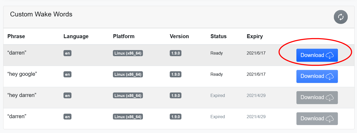Click "Linux (x86_64)" badge in "hey darren" row
Viewport: 357px width, 133px height.
[128, 96]
